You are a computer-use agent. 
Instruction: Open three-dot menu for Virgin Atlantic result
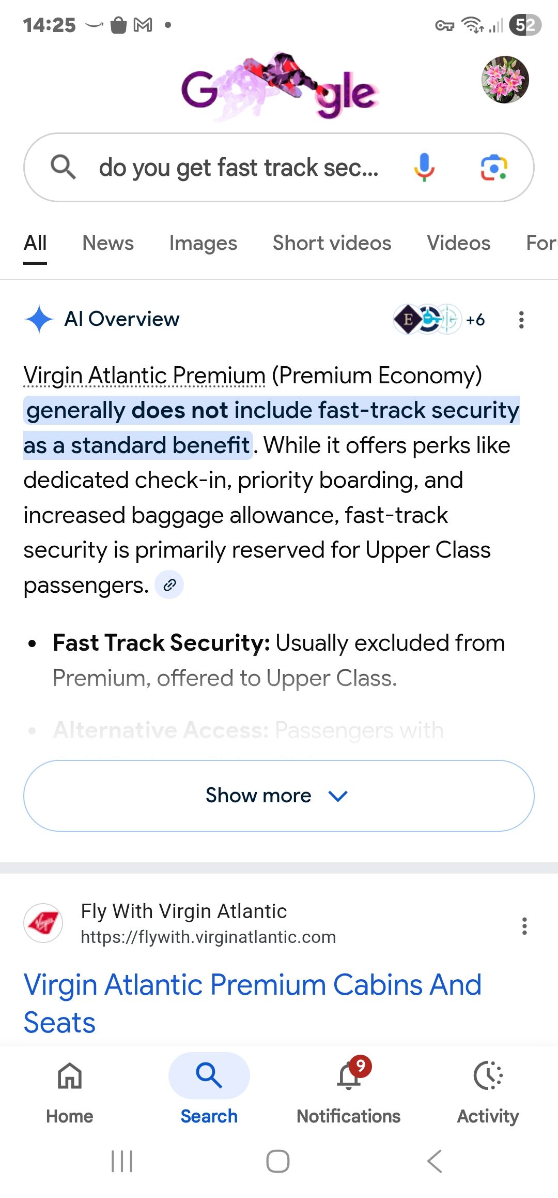pos(524,926)
